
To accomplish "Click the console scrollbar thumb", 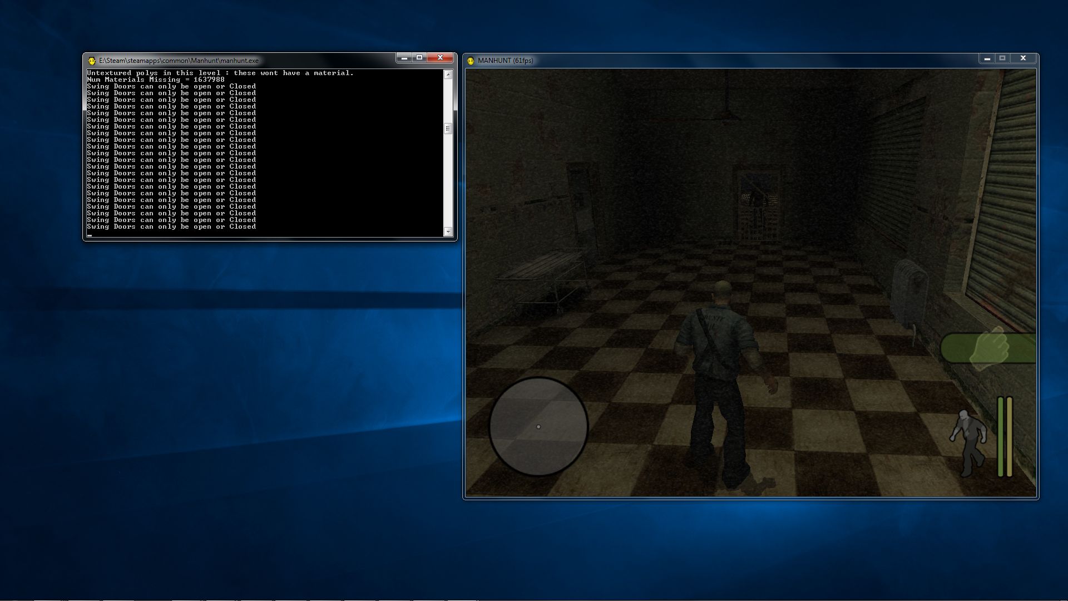I will pyautogui.click(x=448, y=129).
